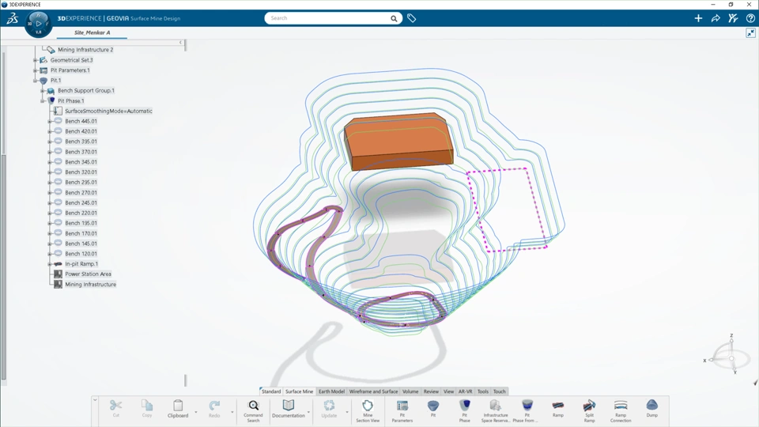The width and height of the screenshot is (759, 427).
Task: Click the 3DEXPERIENCE compass
Action: [38, 23]
